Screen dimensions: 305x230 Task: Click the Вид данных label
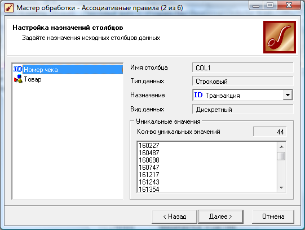pyautogui.click(x=147, y=109)
